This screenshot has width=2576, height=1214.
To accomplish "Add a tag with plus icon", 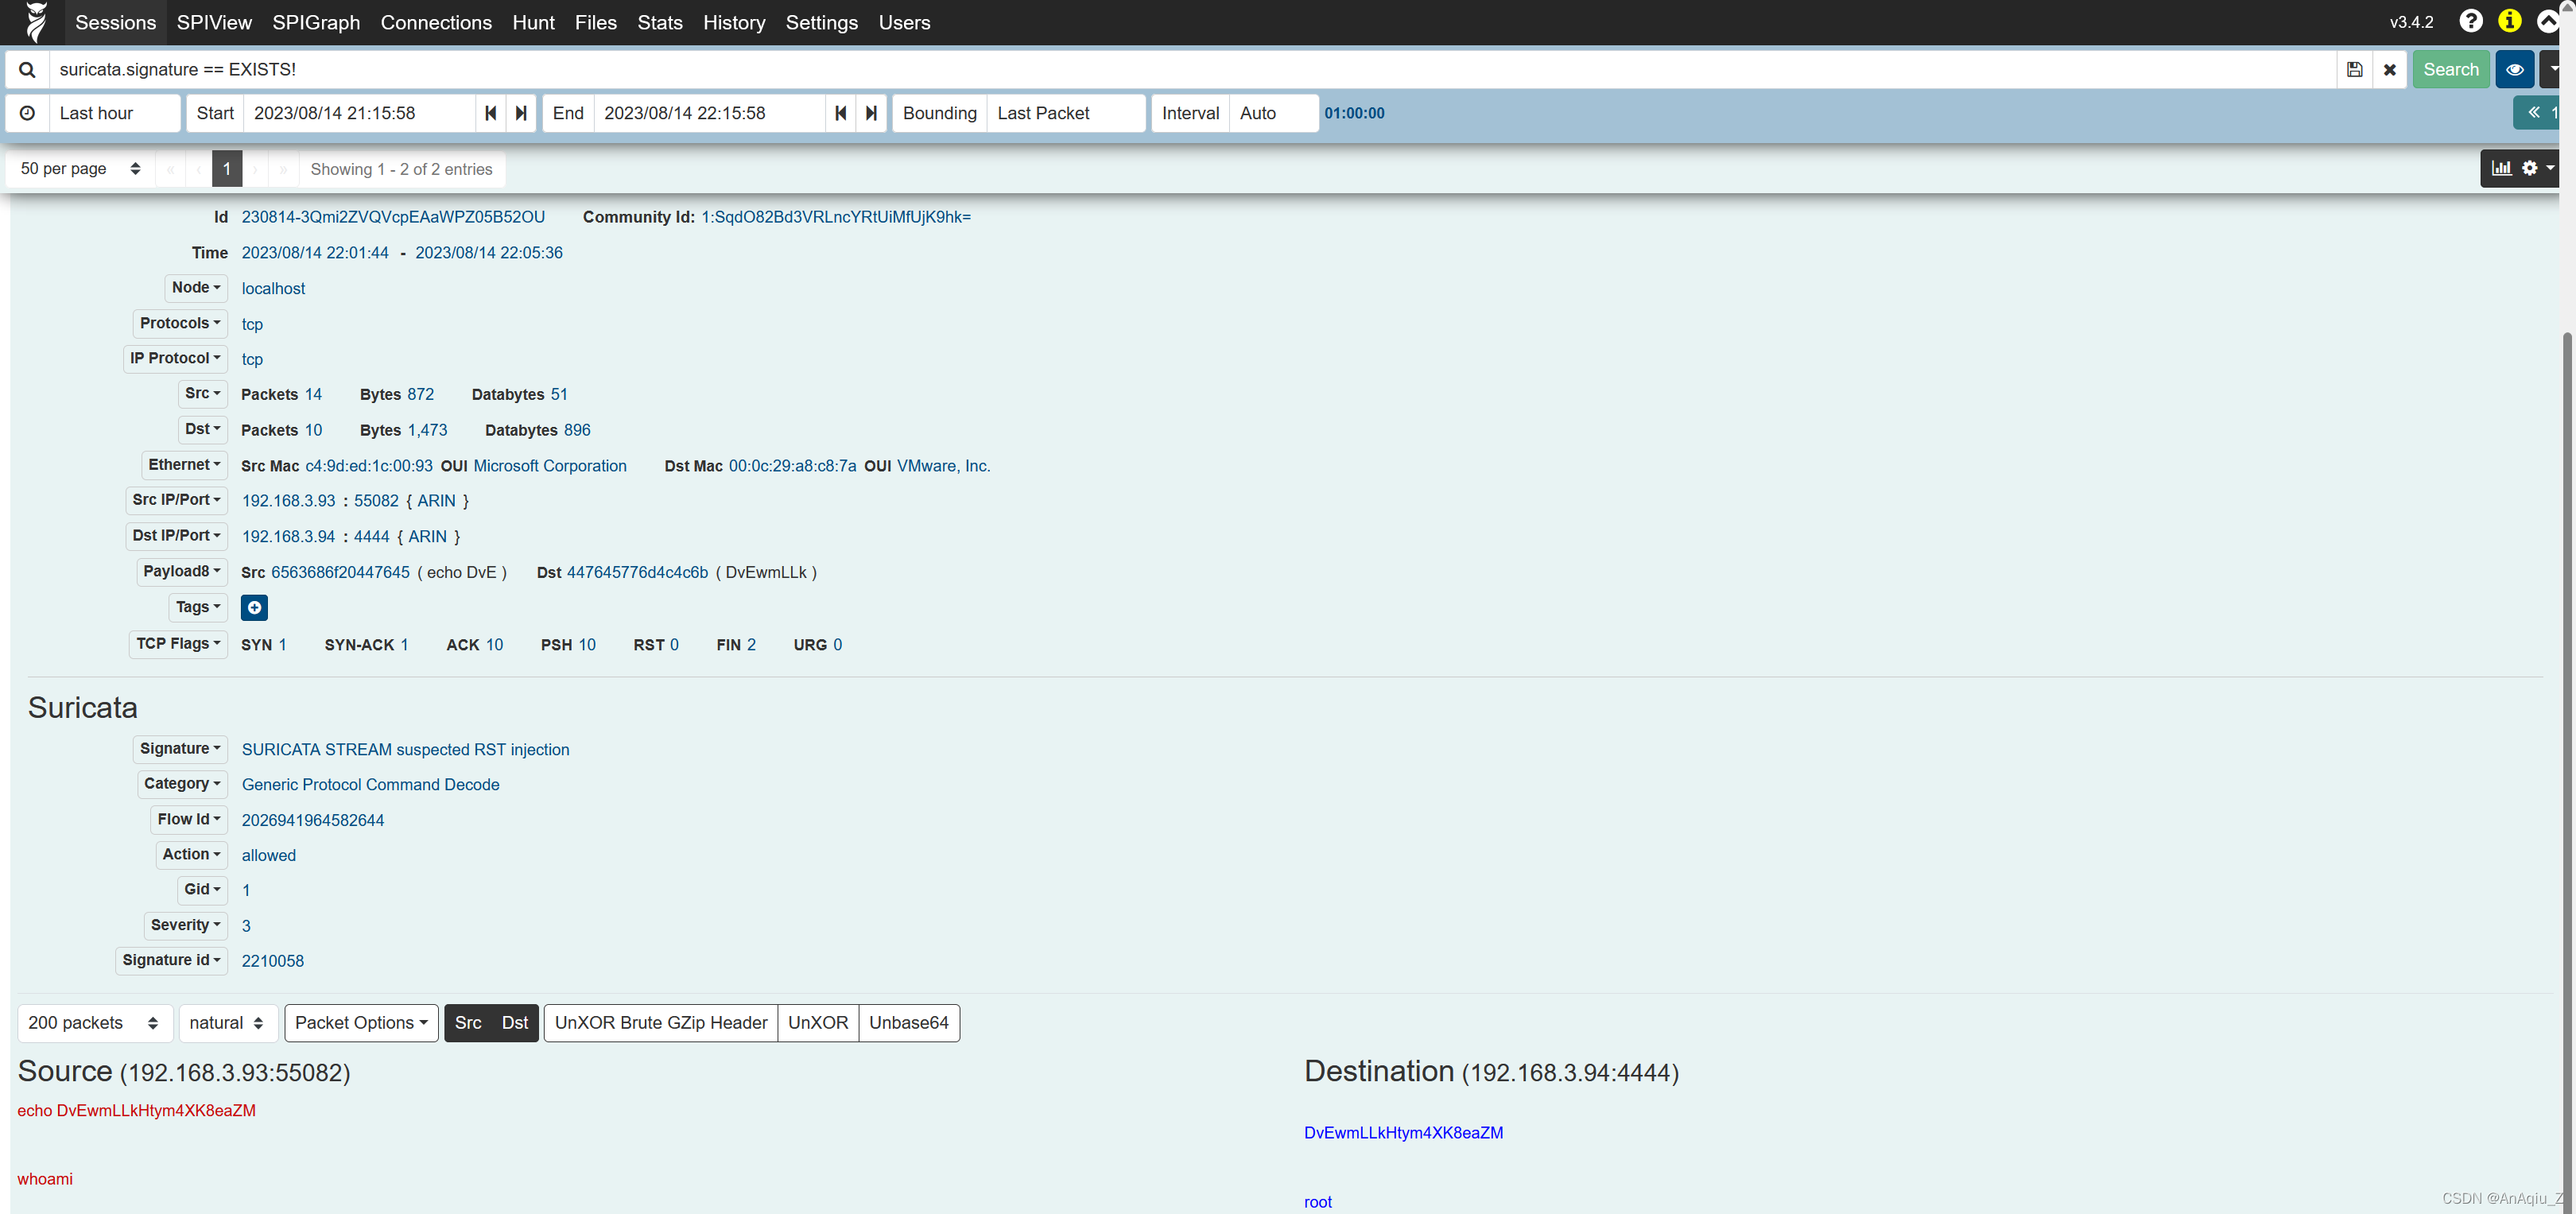I will coord(254,607).
